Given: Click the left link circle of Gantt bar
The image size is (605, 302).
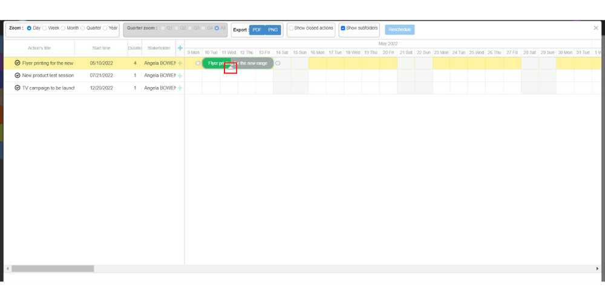Looking at the screenshot, I should pyautogui.click(x=198, y=63).
